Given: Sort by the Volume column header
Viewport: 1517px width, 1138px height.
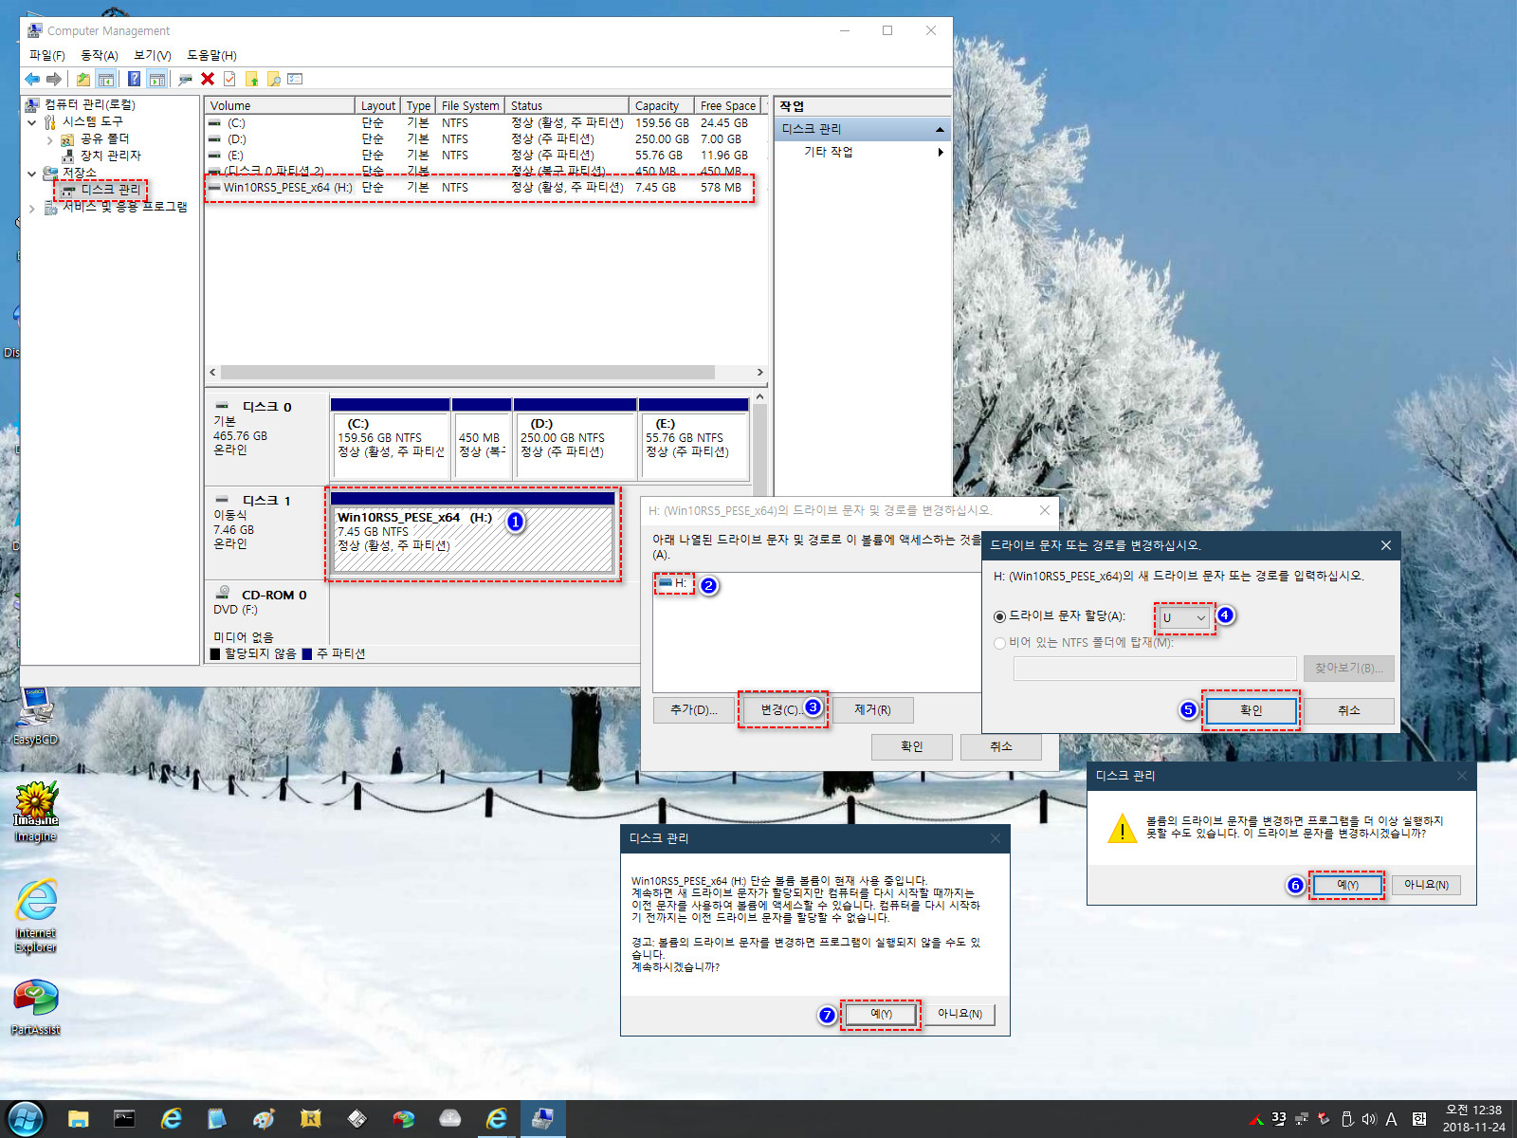Looking at the screenshot, I should click(280, 105).
